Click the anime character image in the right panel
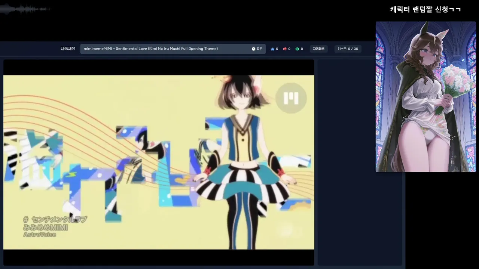The image size is (479, 269). click(425, 97)
